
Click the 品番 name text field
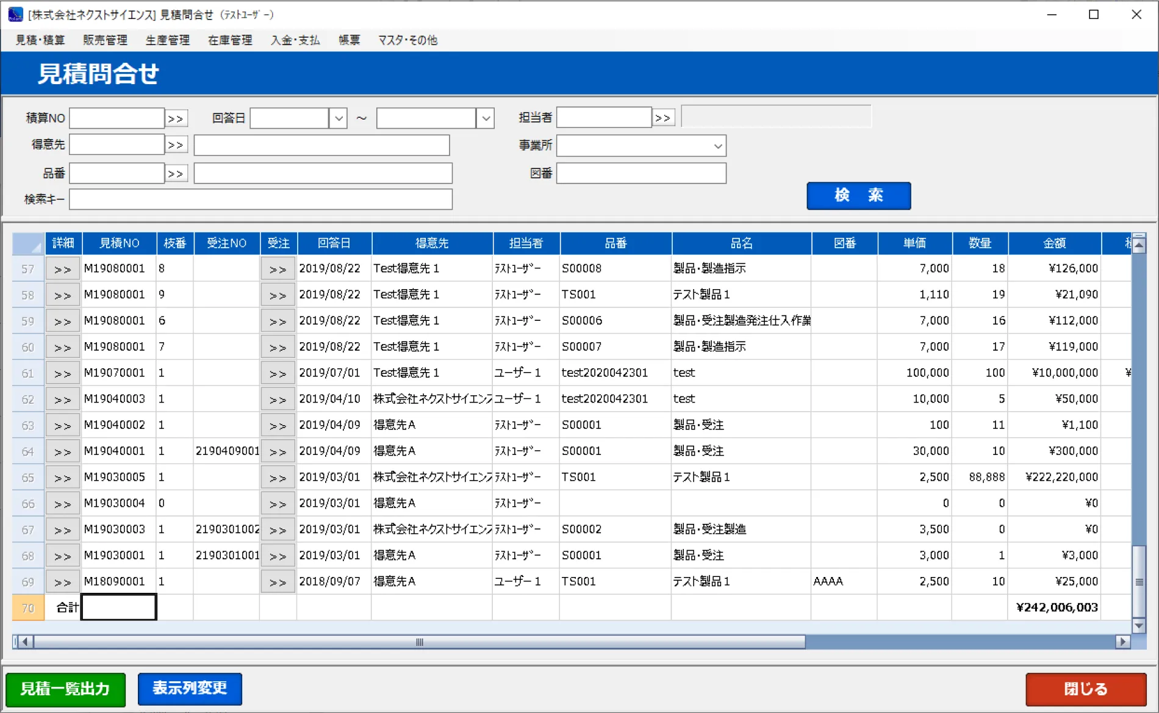click(x=323, y=173)
